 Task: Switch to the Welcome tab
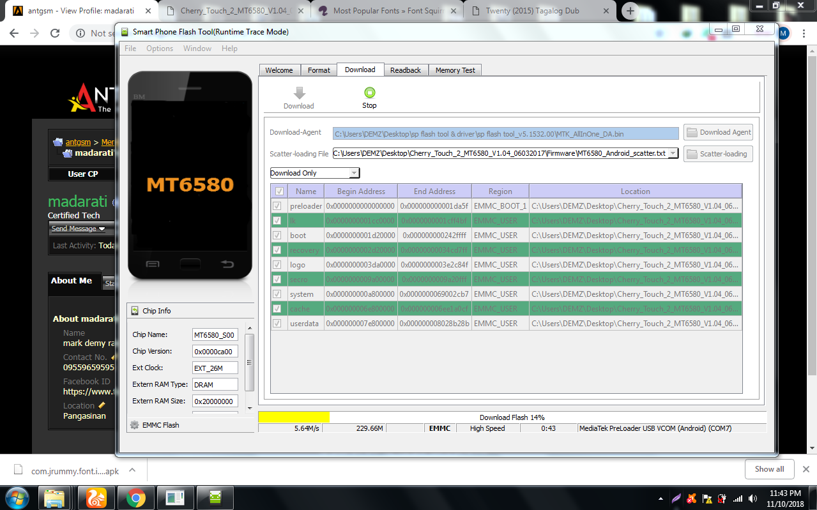pos(279,70)
